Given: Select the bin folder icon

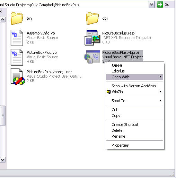Looking at the screenshot, I should tap(17, 18).
